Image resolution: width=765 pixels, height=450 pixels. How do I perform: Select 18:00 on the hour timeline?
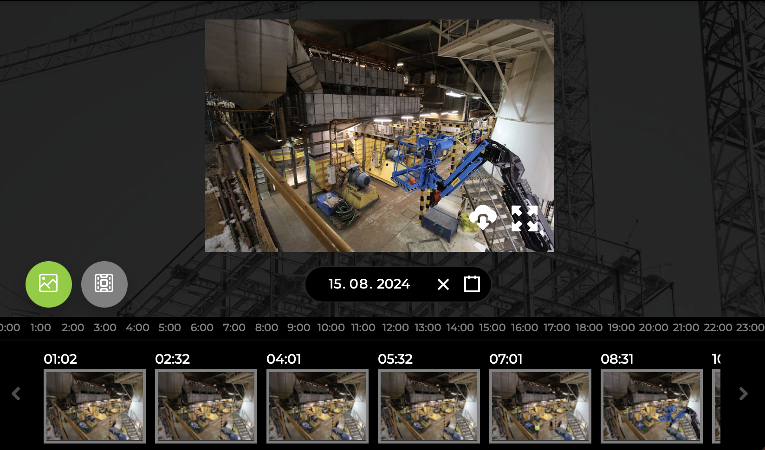[x=589, y=328]
